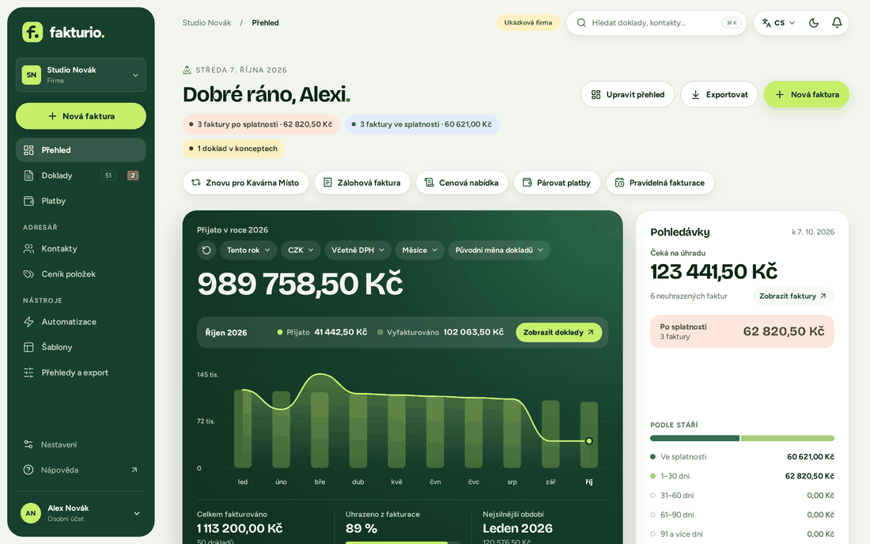Click sidebar Nová faktura button
This screenshot has width=870, height=544.
click(81, 116)
